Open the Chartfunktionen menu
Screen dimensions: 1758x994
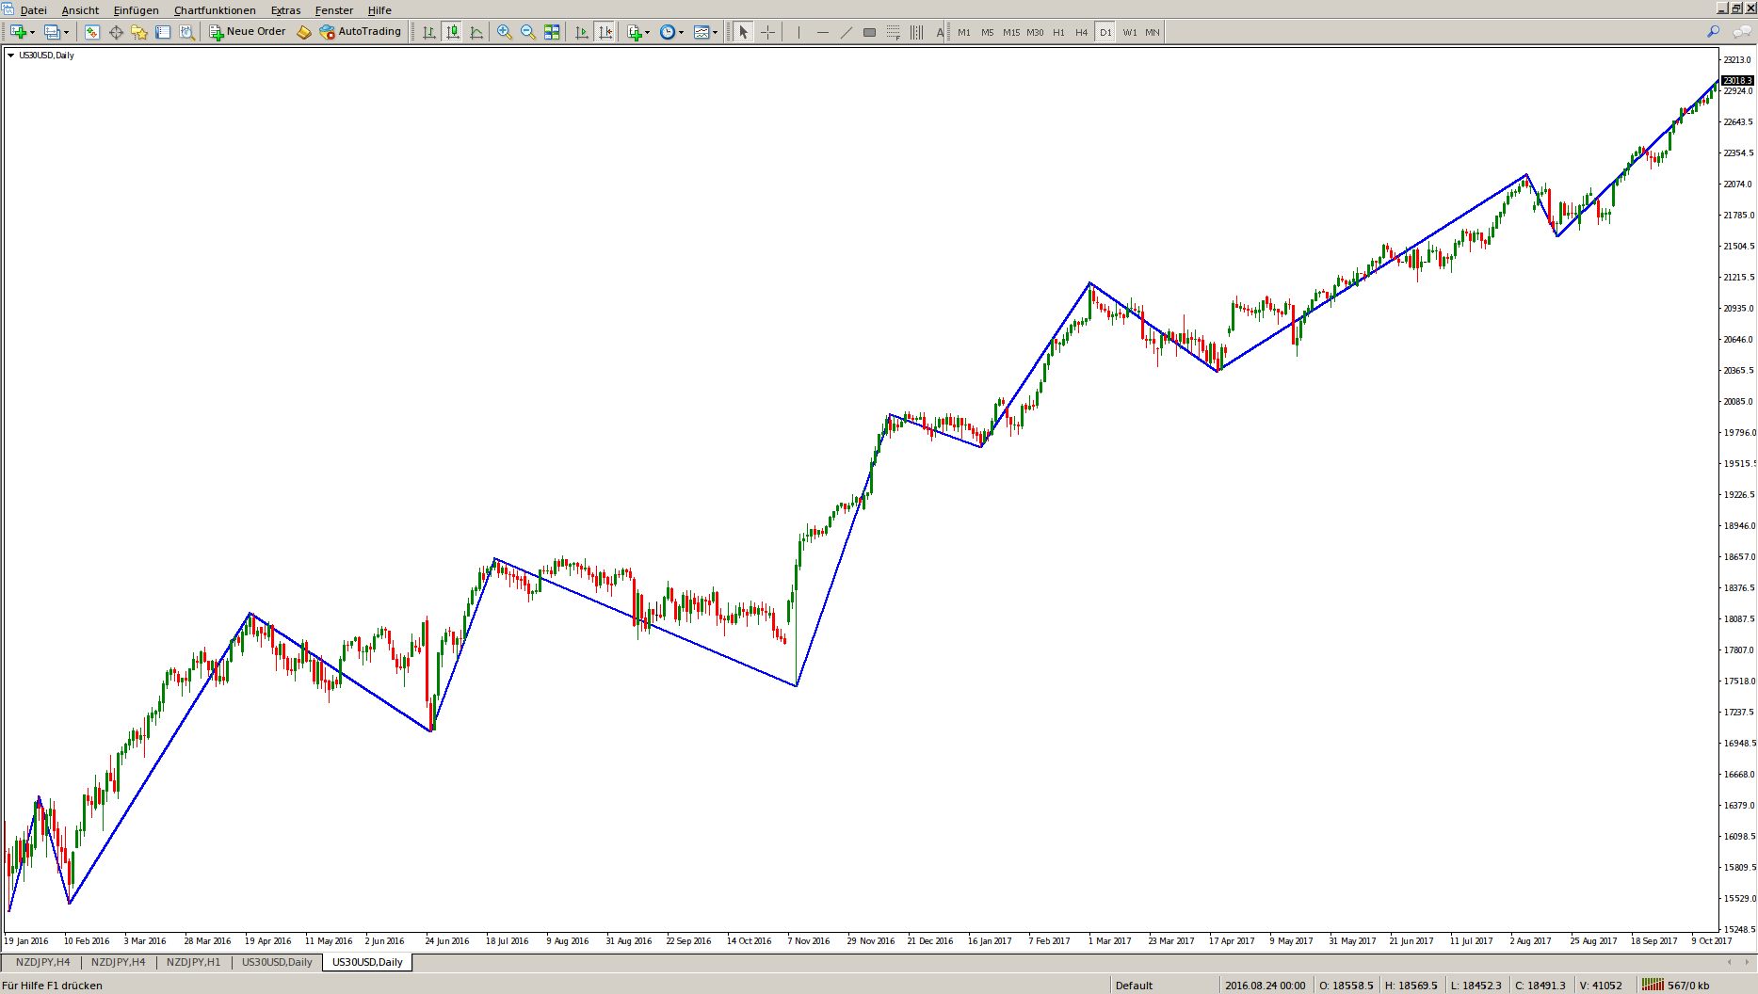point(215,10)
